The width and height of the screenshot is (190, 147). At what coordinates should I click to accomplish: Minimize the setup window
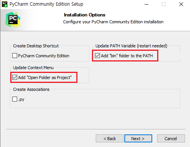[147, 4]
